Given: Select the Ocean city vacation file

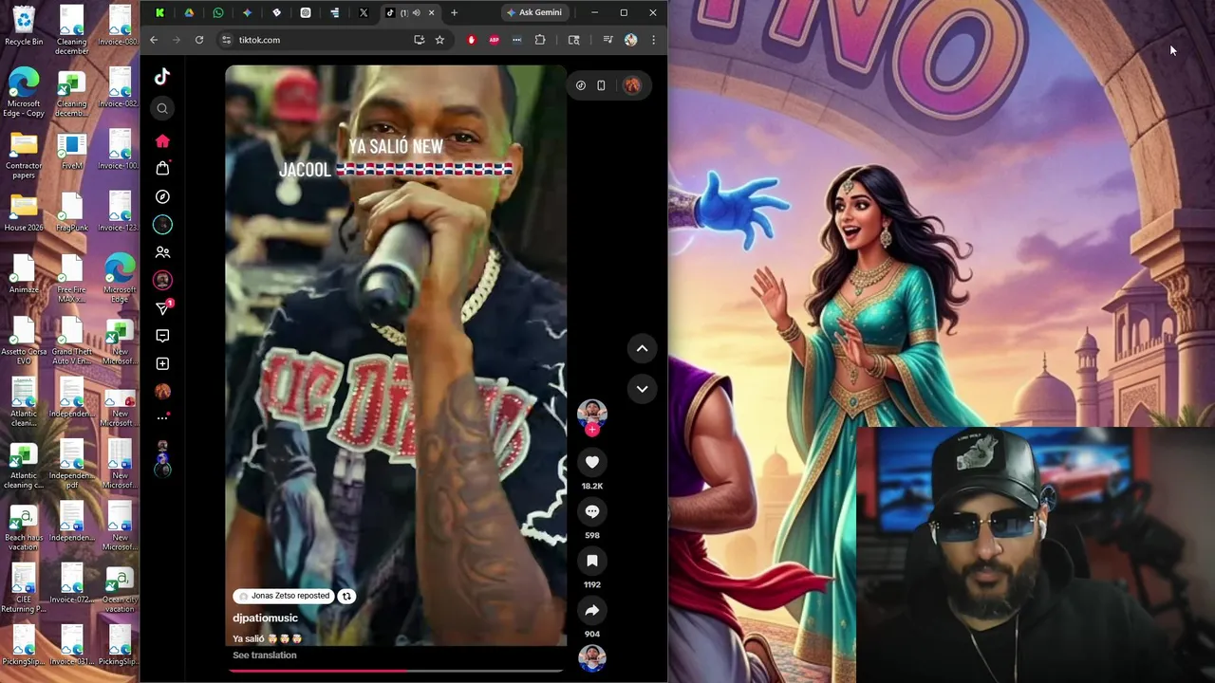Looking at the screenshot, I should [x=120, y=590].
